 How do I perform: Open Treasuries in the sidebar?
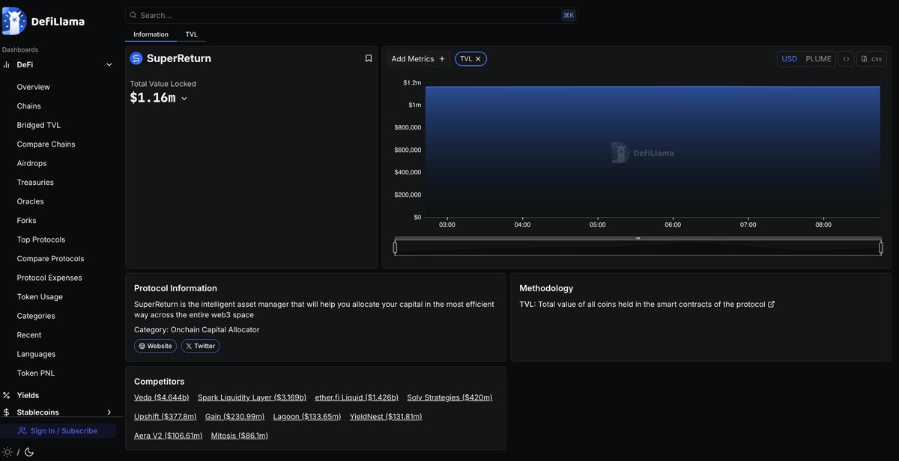(x=35, y=183)
